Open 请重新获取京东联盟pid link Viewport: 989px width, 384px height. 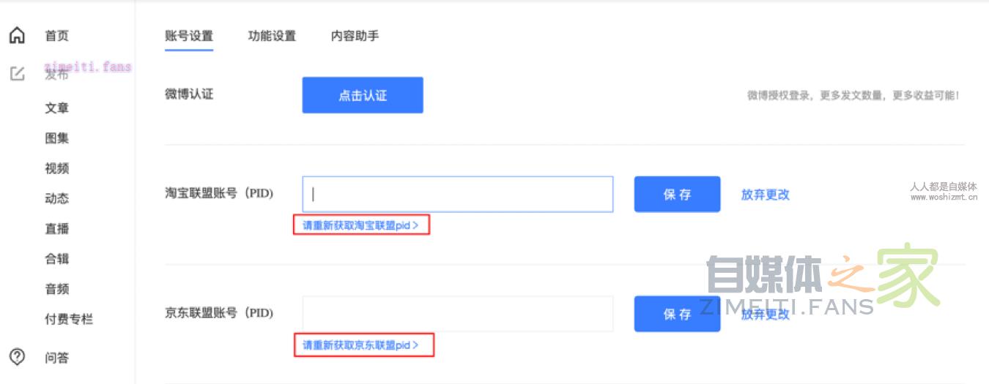coord(360,345)
